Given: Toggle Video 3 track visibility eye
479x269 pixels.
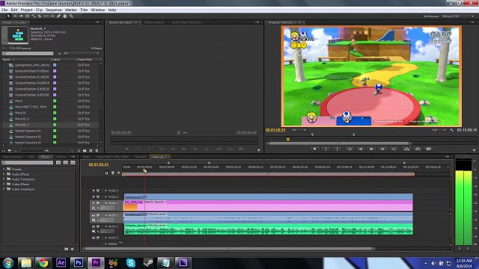Looking at the screenshot, I should click(94, 191).
